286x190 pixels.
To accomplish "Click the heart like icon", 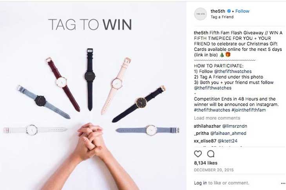I will pyautogui.click(x=198, y=154).
